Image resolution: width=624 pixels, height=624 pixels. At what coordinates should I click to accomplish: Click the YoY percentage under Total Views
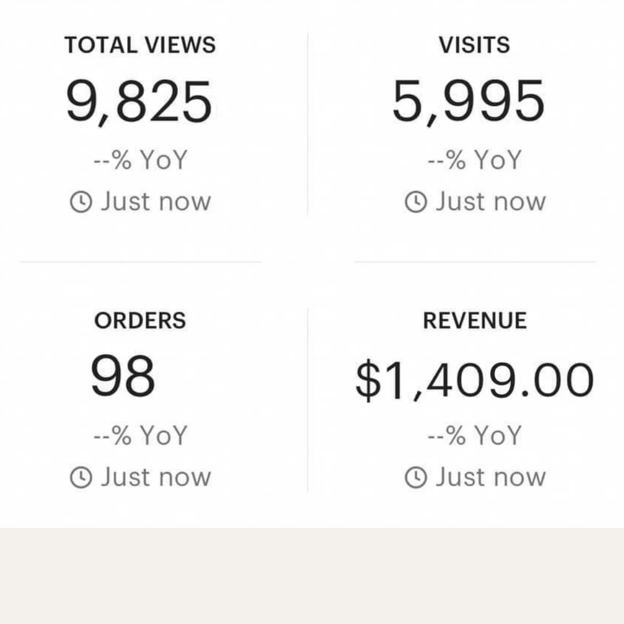tap(141, 160)
